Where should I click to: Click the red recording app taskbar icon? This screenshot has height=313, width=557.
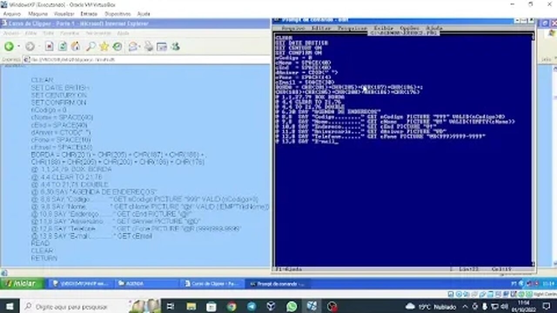coord(332,306)
